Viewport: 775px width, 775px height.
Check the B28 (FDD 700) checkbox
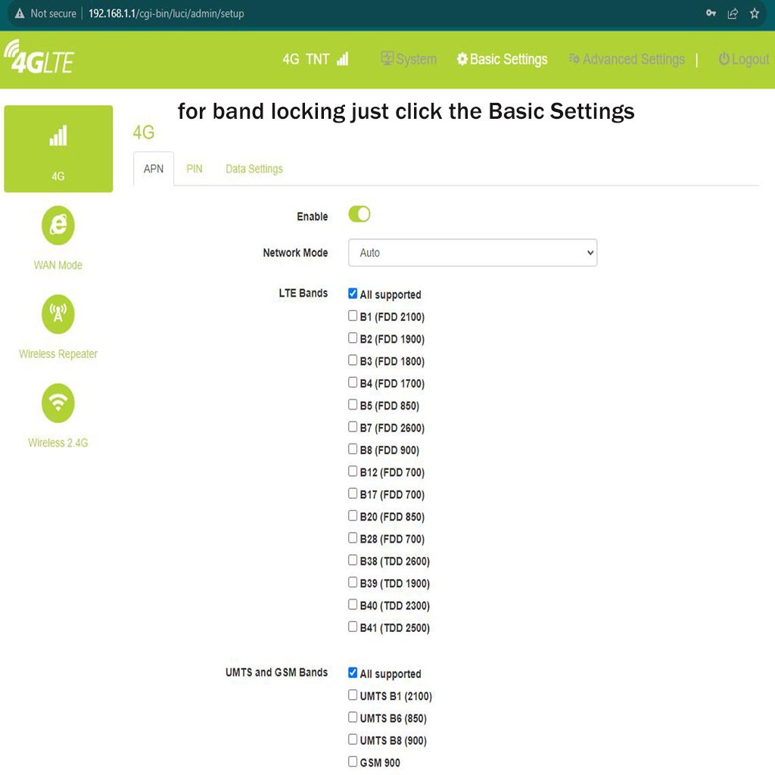tap(353, 538)
